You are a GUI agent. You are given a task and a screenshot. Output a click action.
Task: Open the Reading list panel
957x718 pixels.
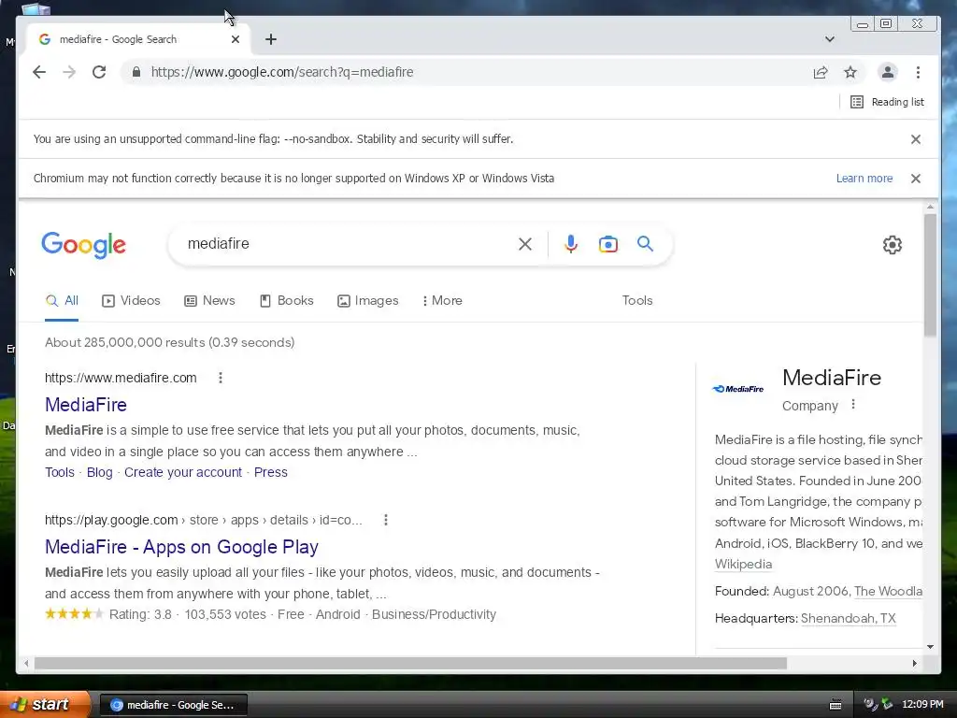pyautogui.click(x=888, y=102)
